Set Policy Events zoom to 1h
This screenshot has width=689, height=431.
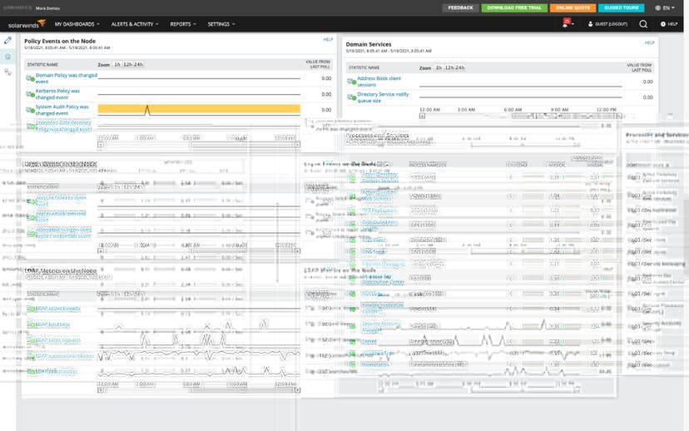[x=116, y=64]
